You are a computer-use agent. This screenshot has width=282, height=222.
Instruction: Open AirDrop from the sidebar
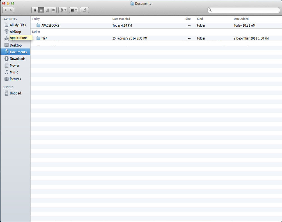[15, 32]
